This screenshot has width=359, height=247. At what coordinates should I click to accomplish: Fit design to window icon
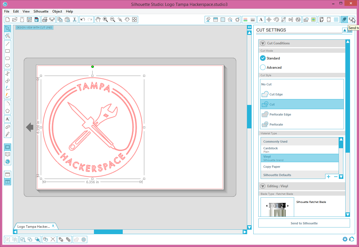134,20
